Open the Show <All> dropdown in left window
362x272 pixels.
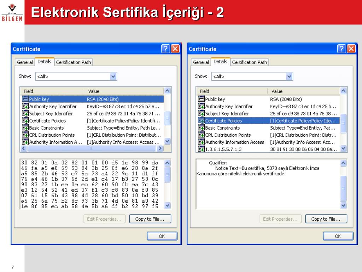click(113, 76)
